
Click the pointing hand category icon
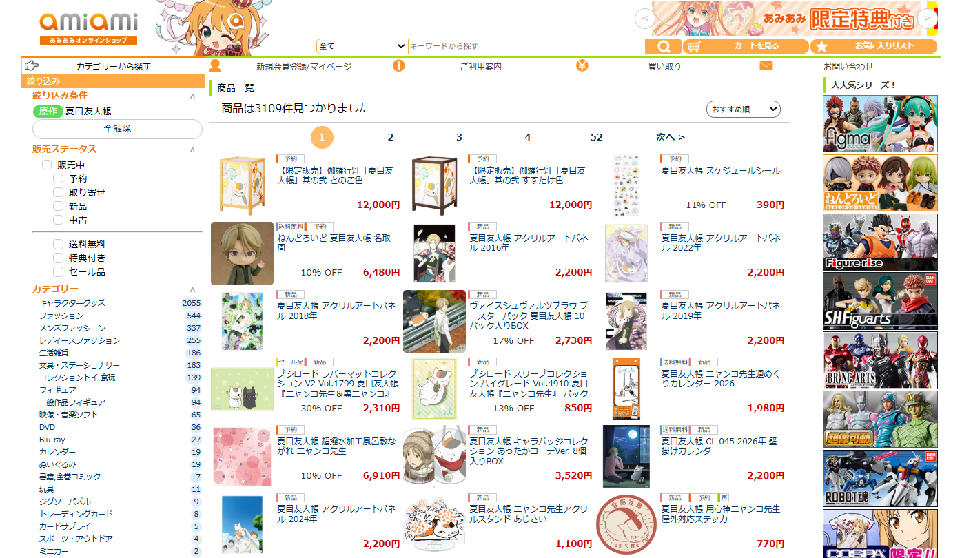(32, 66)
